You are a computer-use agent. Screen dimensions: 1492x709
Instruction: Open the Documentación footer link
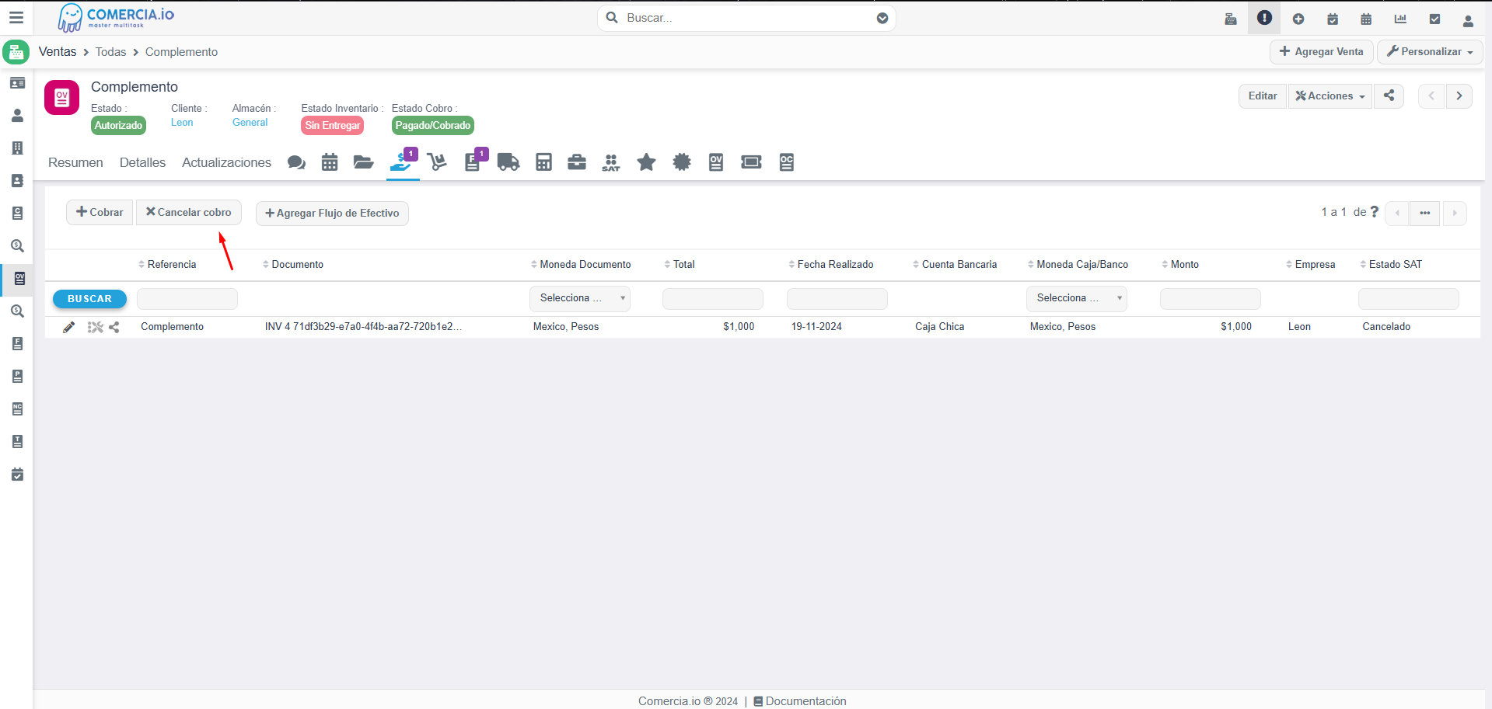tap(800, 701)
